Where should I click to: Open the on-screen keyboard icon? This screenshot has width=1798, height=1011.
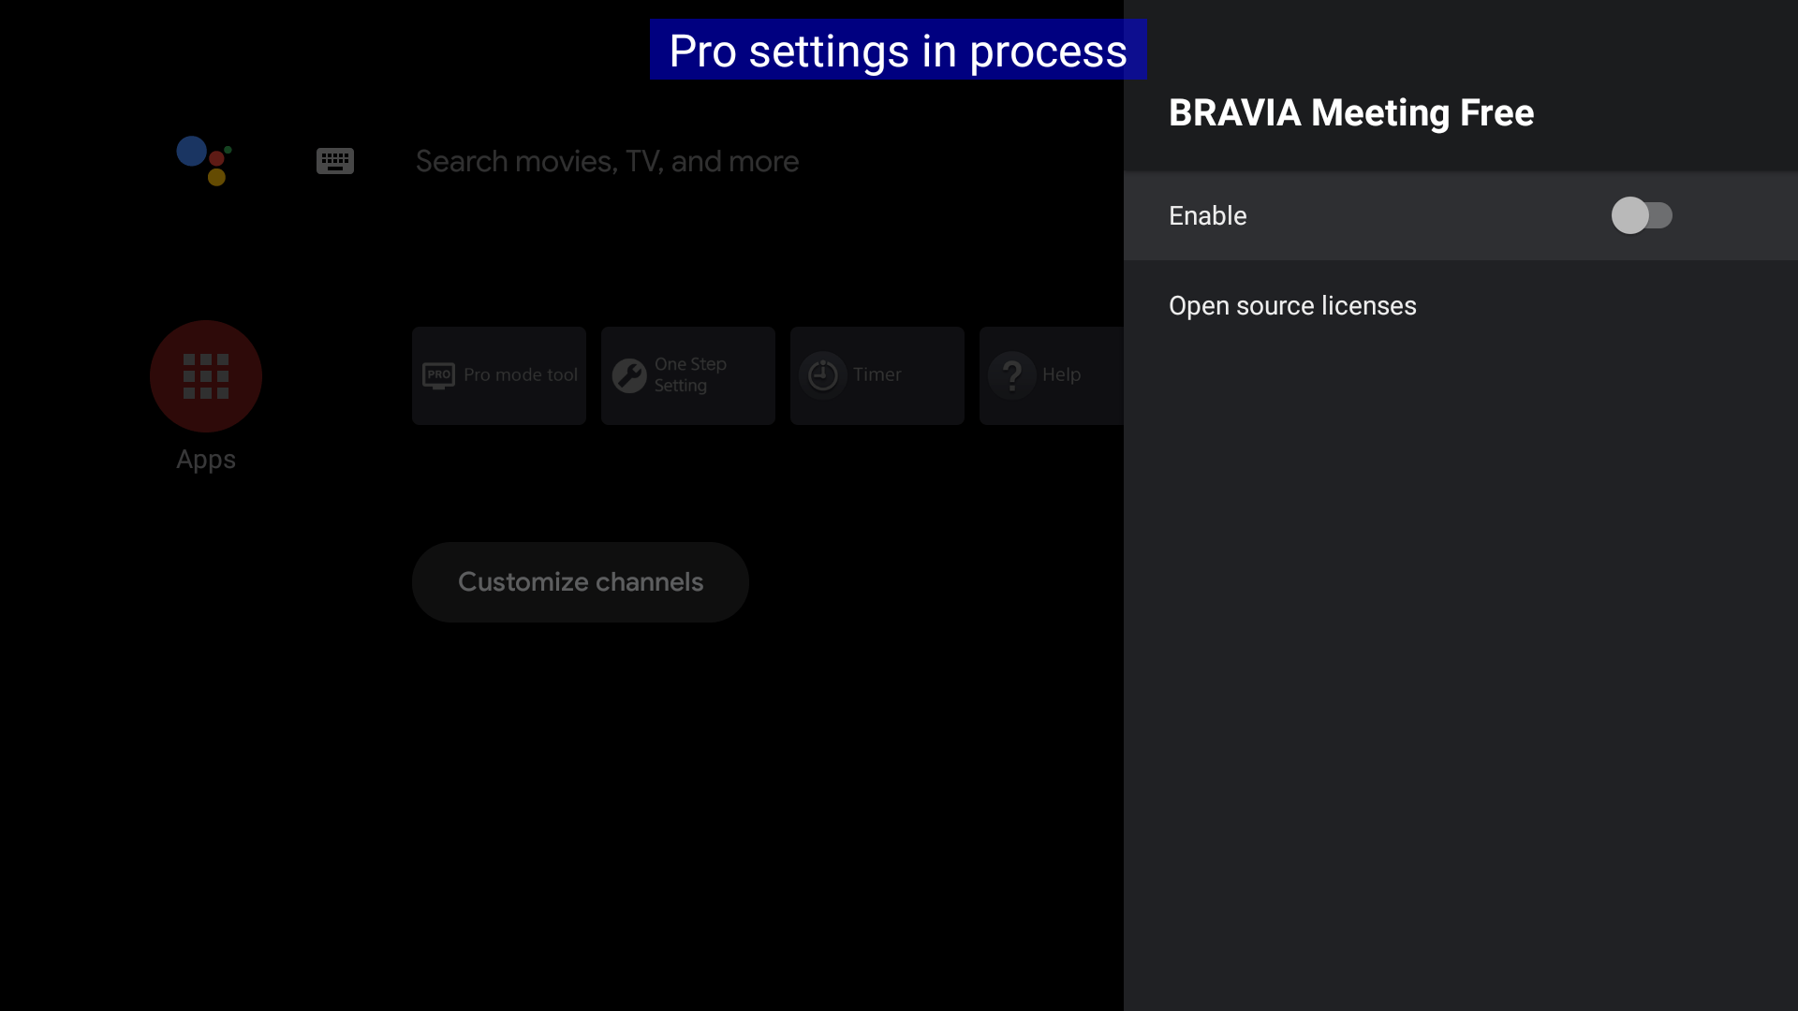(x=334, y=161)
